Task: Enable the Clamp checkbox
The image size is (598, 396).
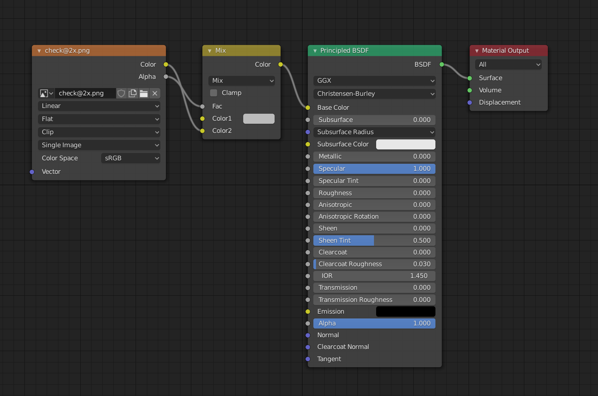Action: 214,93
